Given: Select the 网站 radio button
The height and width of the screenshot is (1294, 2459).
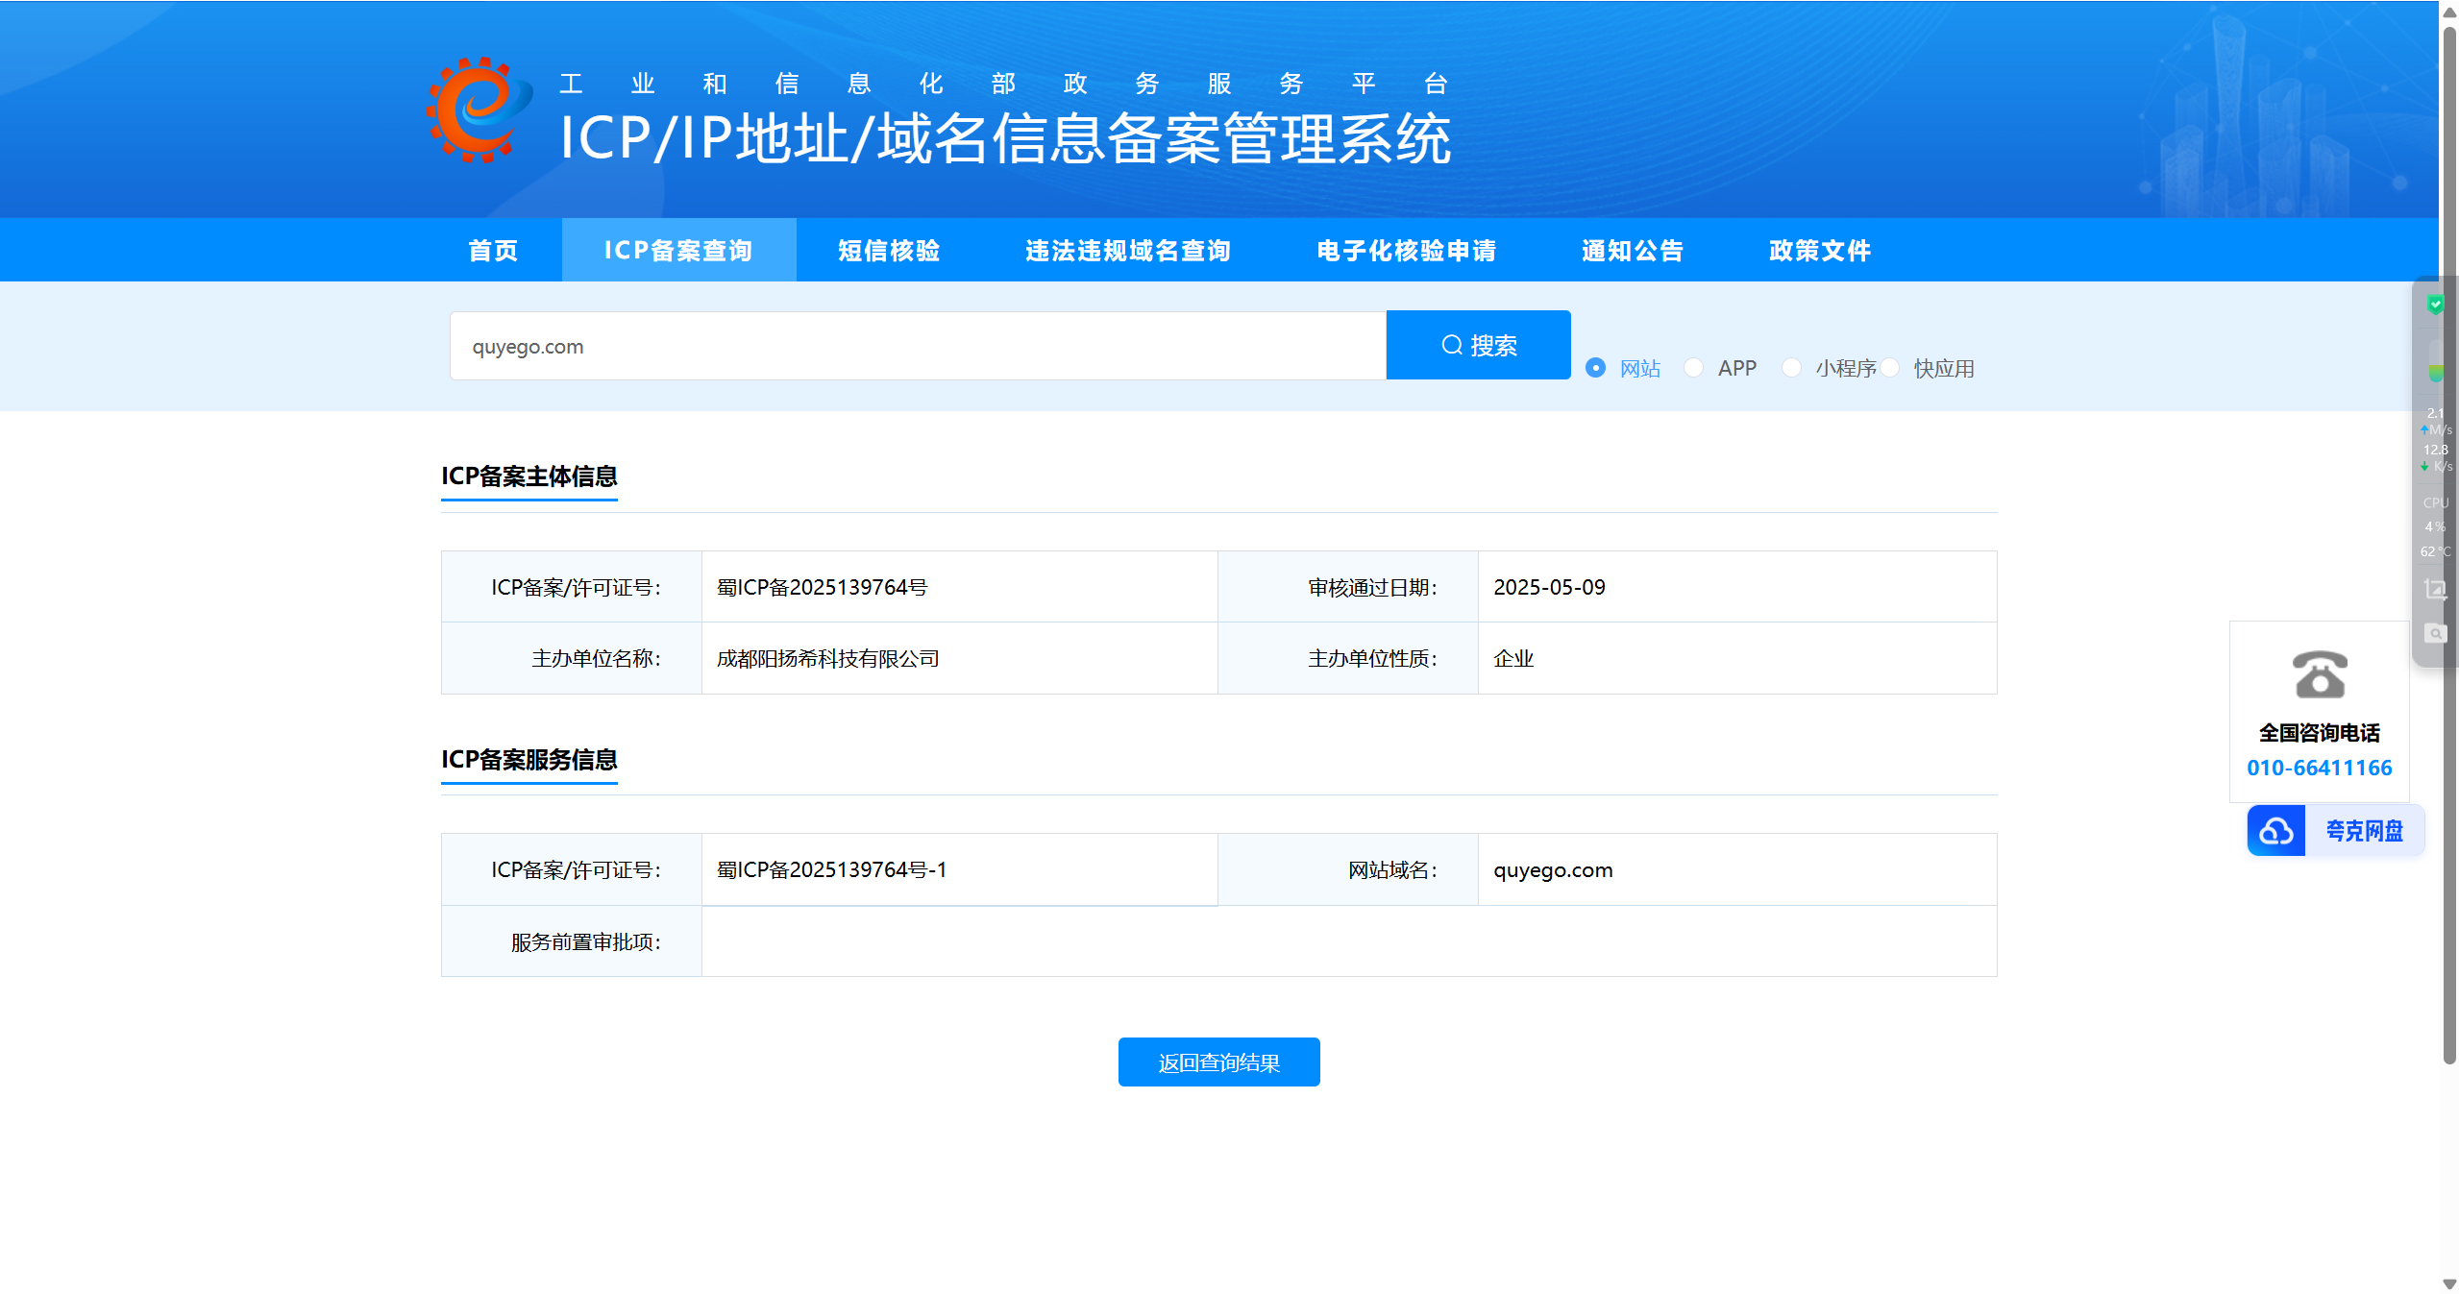Looking at the screenshot, I should [1595, 368].
